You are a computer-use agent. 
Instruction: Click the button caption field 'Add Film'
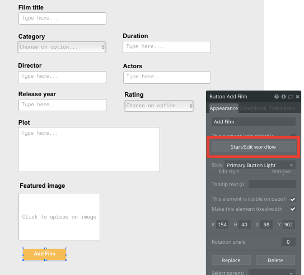click(254, 122)
